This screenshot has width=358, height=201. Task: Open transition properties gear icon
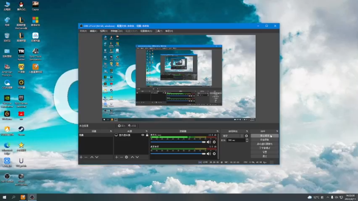(x=247, y=136)
